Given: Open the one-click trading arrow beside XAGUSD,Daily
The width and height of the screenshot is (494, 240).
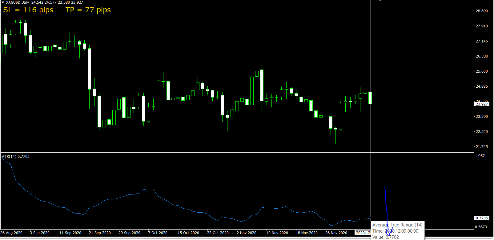Looking at the screenshot, I should [3, 2].
